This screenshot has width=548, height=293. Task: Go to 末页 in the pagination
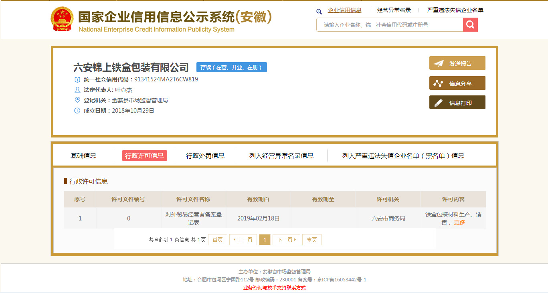312,240
